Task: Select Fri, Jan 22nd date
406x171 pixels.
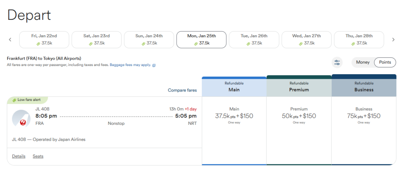Action: coord(44,39)
